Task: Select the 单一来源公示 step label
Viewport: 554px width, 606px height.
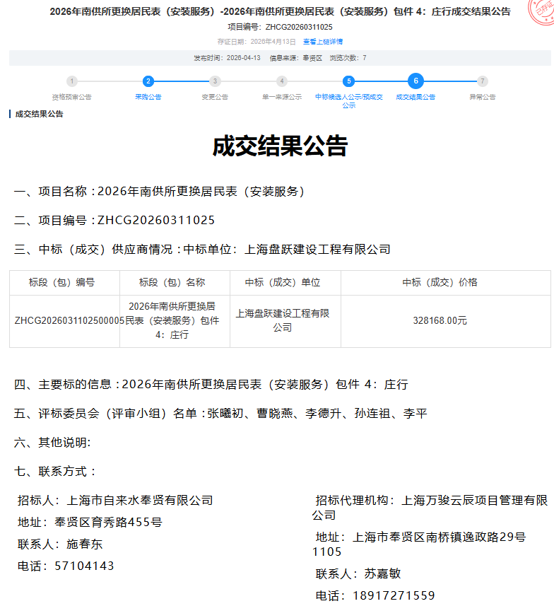Action: coord(282,97)
